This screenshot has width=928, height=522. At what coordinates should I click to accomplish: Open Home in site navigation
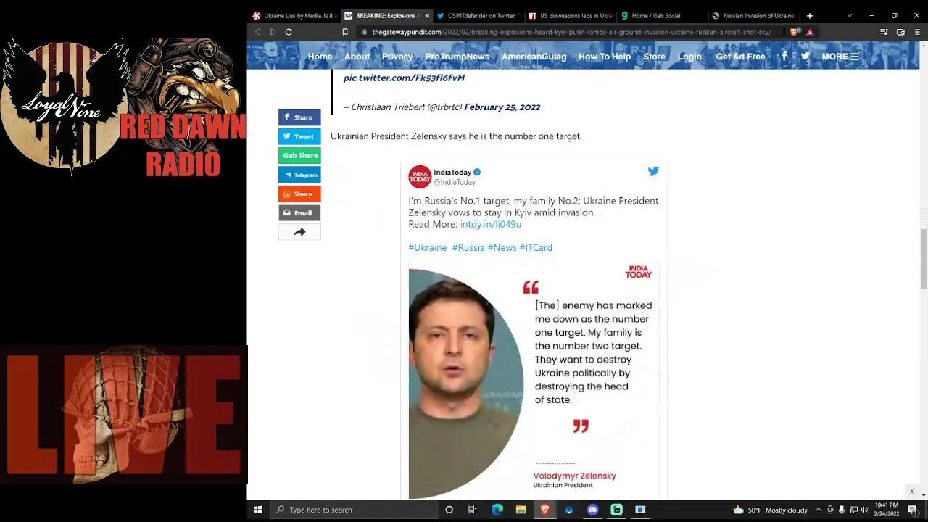point(320,57)
